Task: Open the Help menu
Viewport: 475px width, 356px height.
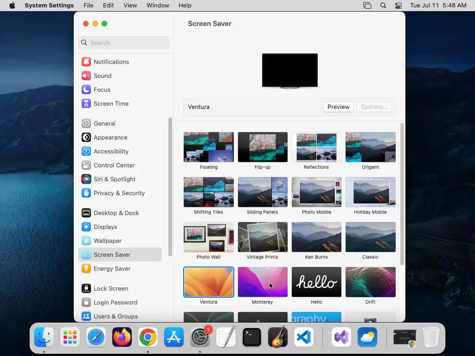Action: click(185, 6)
